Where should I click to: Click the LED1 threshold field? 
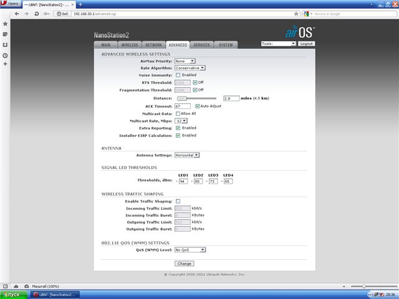183,181
